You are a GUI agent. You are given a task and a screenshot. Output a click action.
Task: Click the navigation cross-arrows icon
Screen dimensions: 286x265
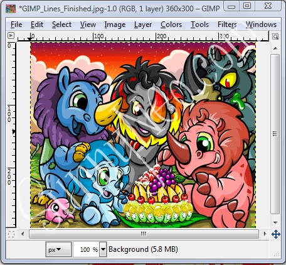click(x=276, y=234)
